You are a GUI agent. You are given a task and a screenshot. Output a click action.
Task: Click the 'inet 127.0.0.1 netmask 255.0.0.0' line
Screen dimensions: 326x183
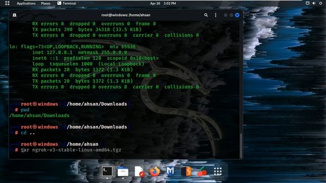(x=79, y=52)
